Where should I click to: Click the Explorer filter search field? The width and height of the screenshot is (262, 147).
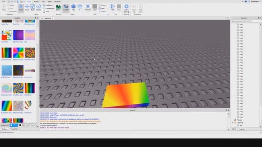coord(245,21)
